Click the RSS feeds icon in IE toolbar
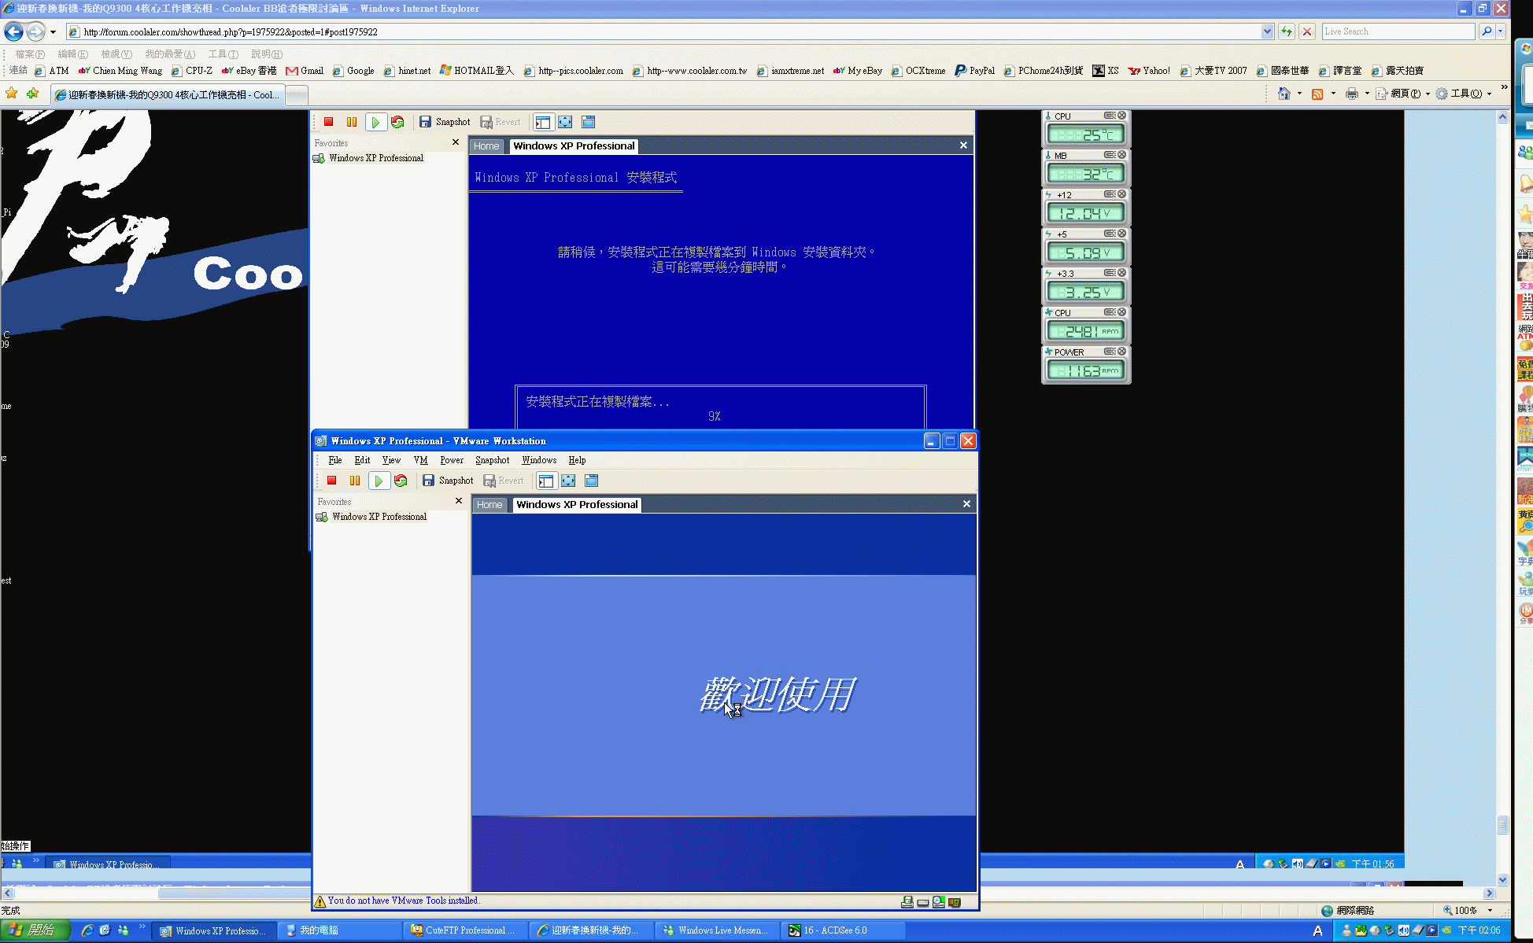Viewport: 1533px width, 943px height. 1317,94
